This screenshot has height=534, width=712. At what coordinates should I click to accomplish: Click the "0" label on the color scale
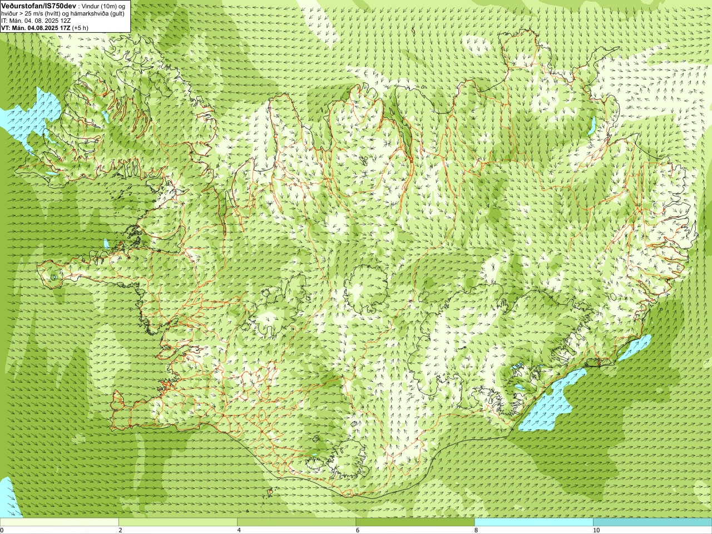click(2, 531)
